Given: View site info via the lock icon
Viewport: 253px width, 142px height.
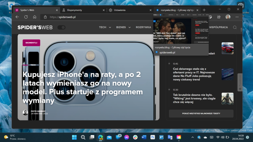Looking at the screenshot, I should (45, 17).
